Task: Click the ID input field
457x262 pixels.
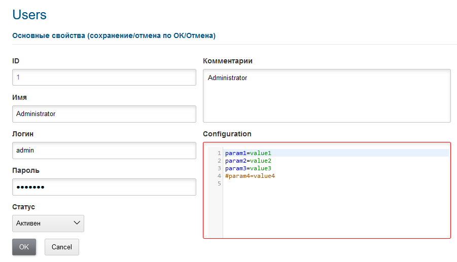Action: point(104,78)
